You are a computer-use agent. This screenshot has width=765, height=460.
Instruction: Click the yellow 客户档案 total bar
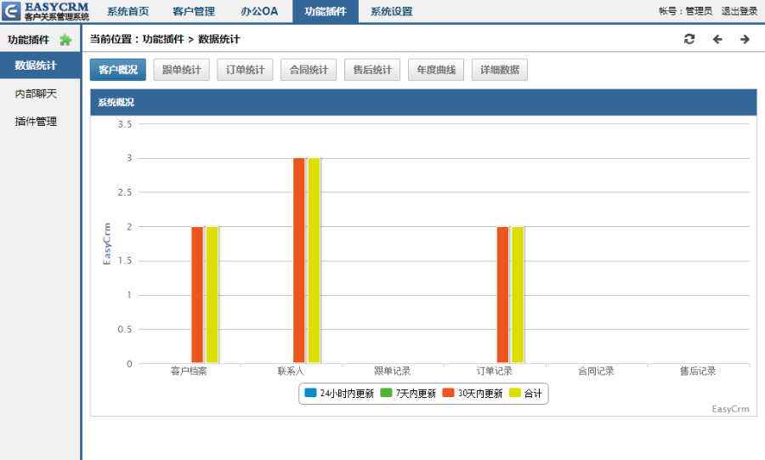click(x=212, y=295)
